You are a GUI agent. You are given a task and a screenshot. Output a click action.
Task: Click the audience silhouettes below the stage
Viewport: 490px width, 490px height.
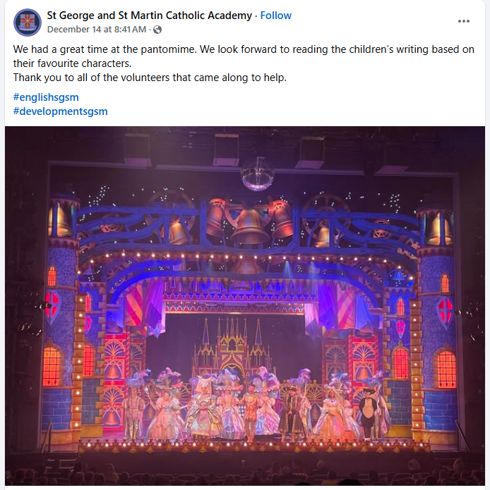(x=245, y=472)
